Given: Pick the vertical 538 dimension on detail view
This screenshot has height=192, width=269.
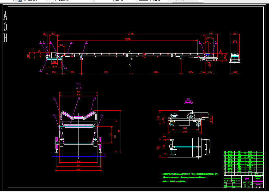Looking at the screenshot, I should click(x=163, y=120).
